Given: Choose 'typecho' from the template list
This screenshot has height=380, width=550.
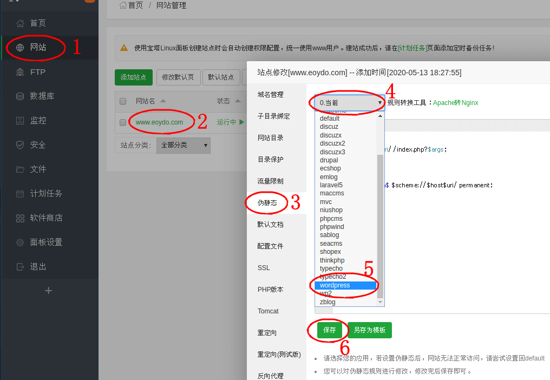Looking at the screenshot, I should pyautogui.click(x=346, y=268).
